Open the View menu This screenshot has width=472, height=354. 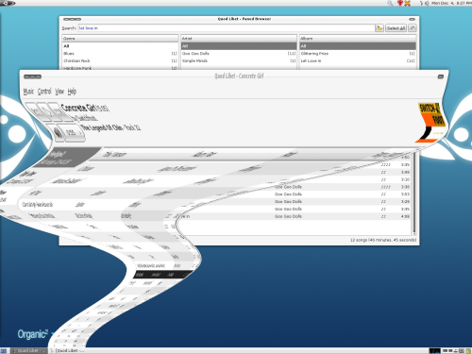click(x=59, y=92)
